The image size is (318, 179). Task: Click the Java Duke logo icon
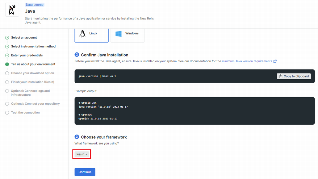(x=12, y=10)
